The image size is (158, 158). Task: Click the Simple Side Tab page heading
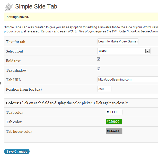36,6
